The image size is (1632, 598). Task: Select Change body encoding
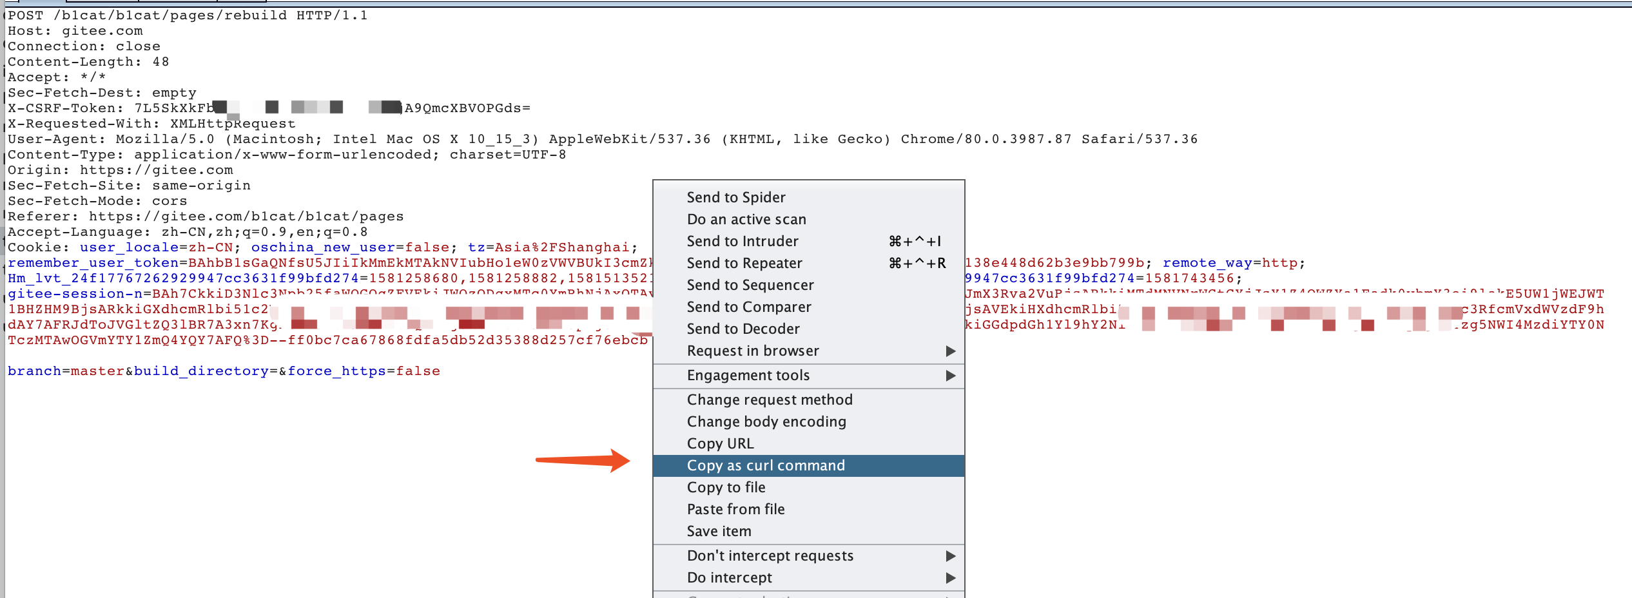[x=808, y=421]
